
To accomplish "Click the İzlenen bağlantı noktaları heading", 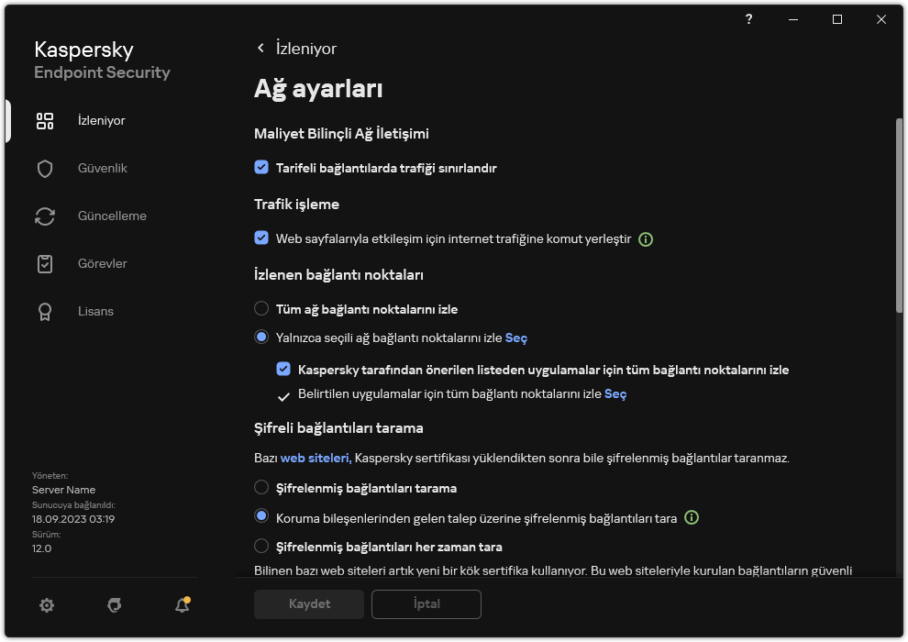I will [338, 275].
